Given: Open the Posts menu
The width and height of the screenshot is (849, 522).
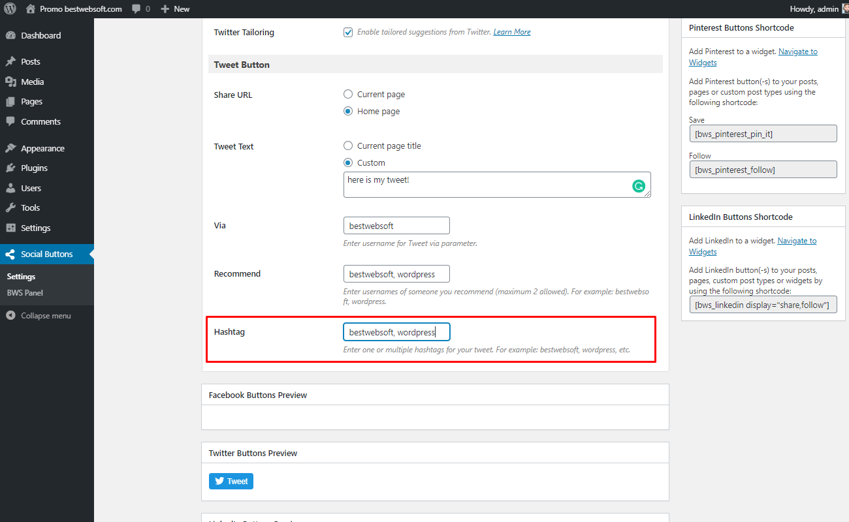Looking at the screenshot, I should [47, 61].
